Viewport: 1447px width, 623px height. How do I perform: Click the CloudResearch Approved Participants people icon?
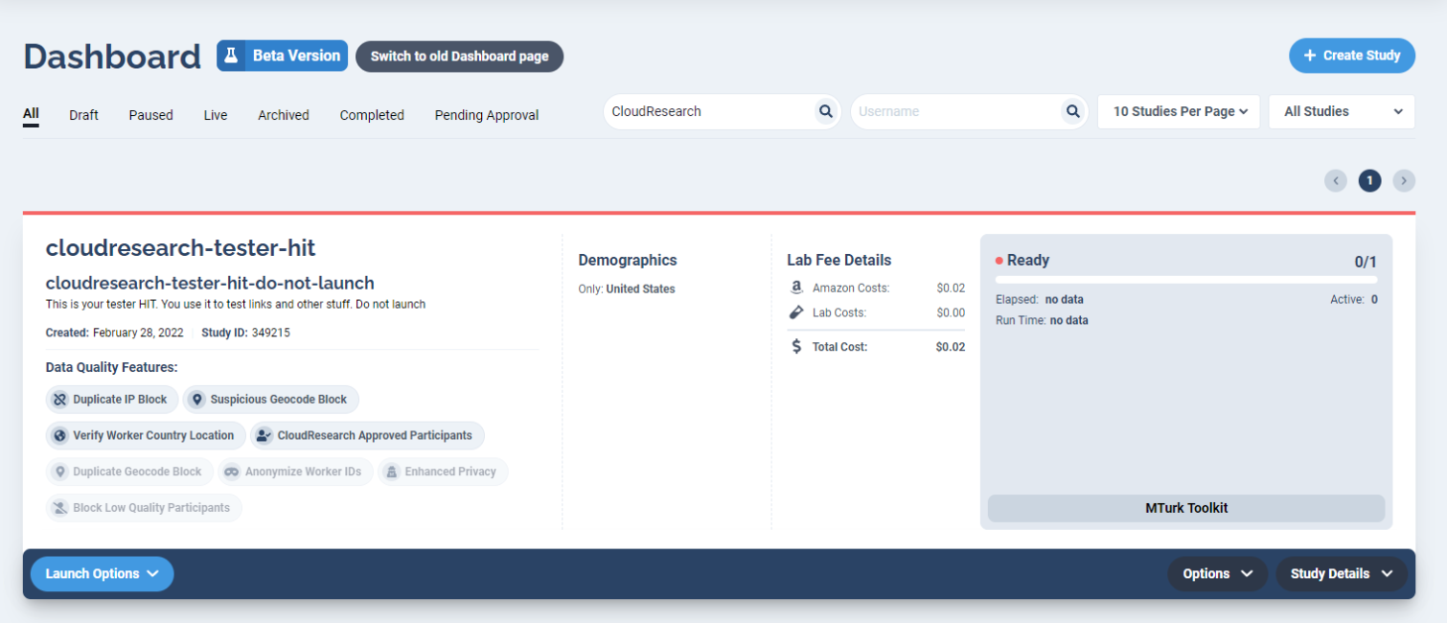click(x=264, y=435)
